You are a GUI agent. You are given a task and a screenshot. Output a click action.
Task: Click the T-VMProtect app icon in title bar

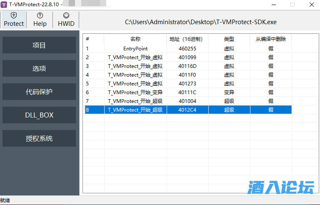click(4, 5)
